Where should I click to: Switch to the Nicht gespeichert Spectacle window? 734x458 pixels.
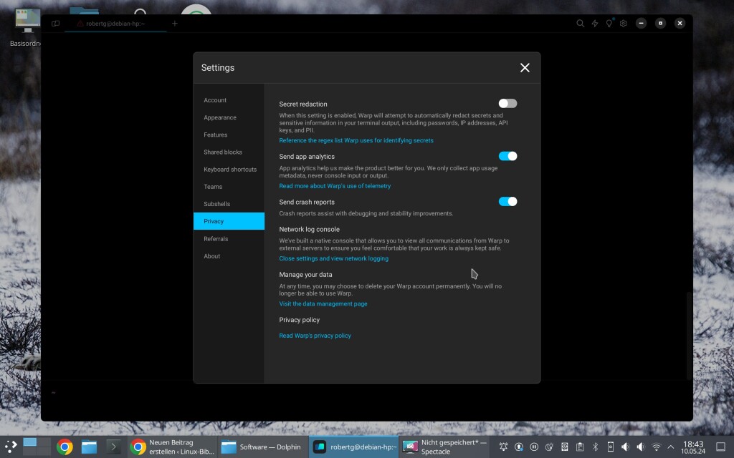[x=444, y=447]
